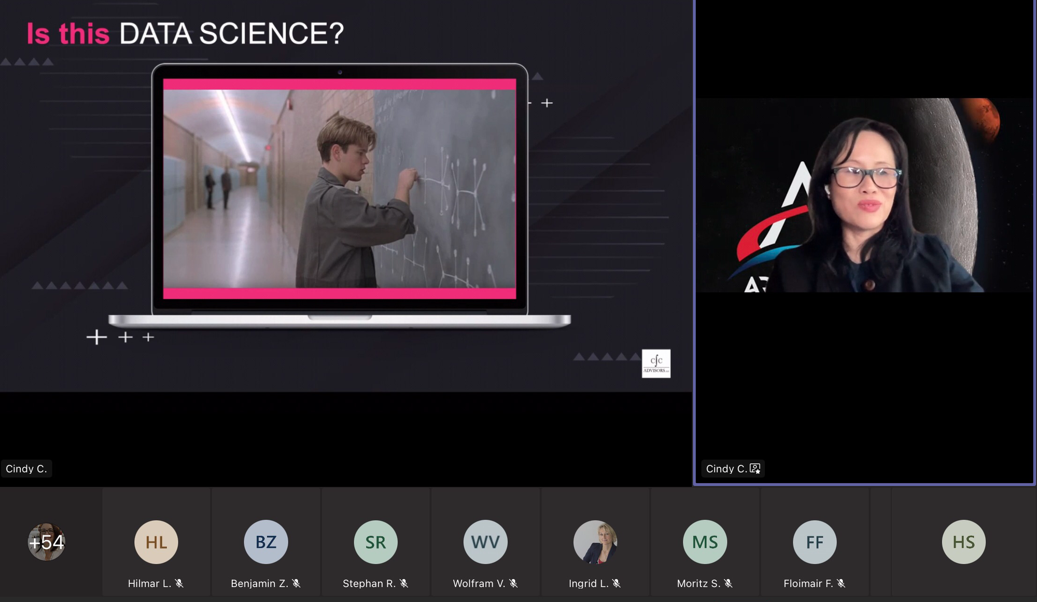
Task: Select the SR avatar for Stephan R.
Action: [x=375, y=542]
